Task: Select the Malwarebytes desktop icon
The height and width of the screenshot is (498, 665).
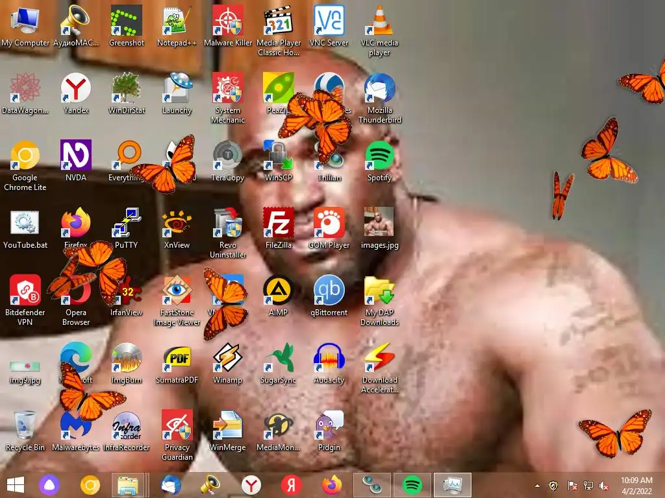Action: [76, 431]
